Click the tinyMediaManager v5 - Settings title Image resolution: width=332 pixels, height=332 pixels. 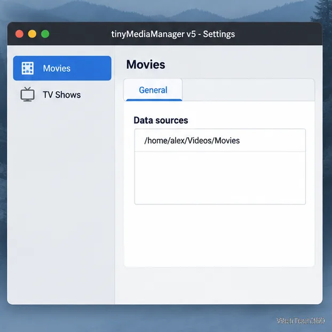173,34
